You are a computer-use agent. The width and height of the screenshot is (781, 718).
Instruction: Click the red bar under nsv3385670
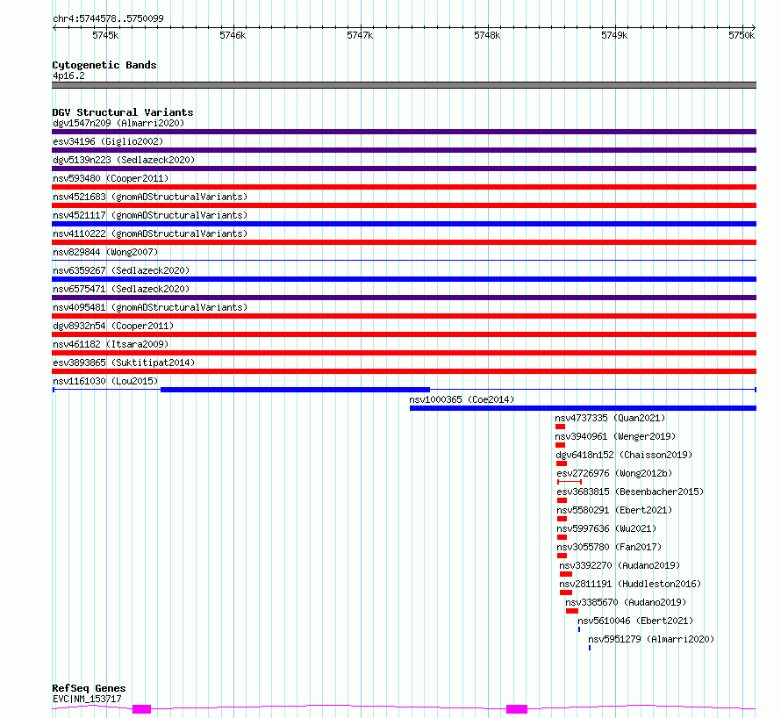572,611
